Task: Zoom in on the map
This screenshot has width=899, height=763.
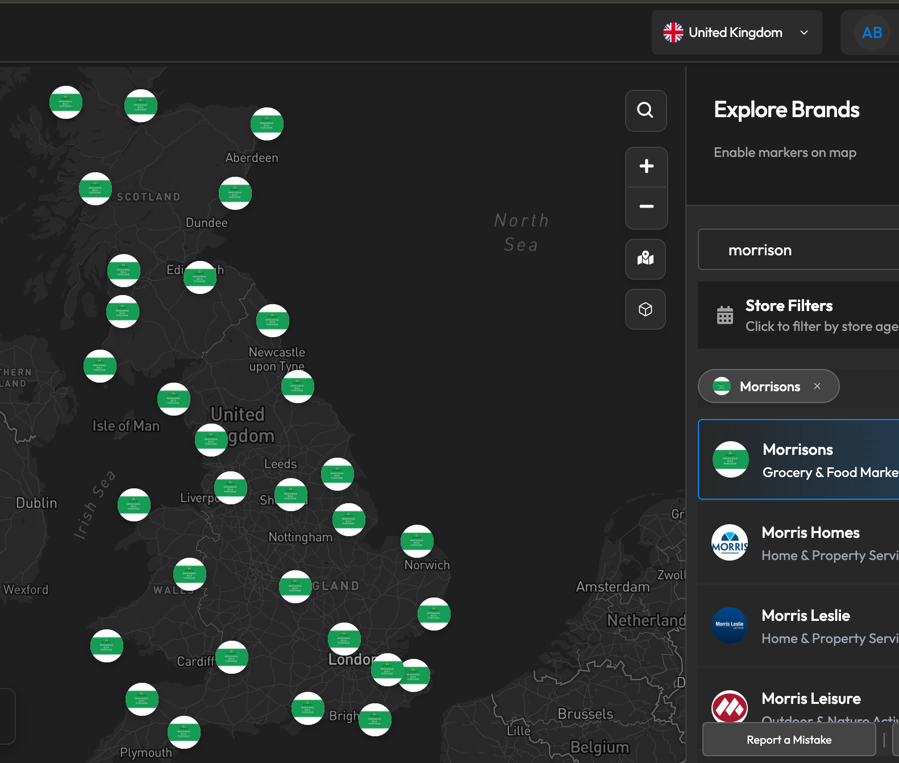Action: tap(646, 167)
